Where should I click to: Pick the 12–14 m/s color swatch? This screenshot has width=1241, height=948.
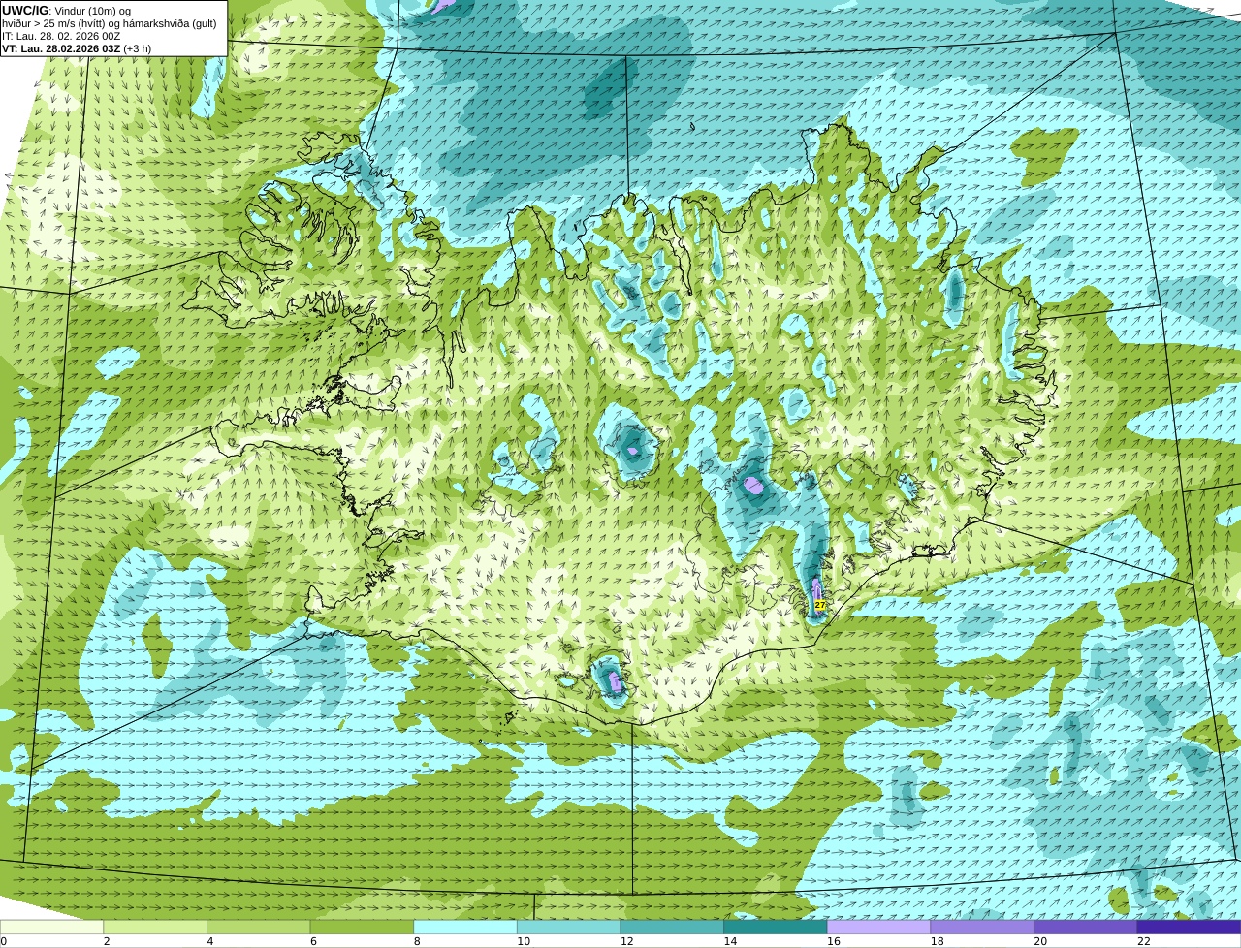(672, 927)
